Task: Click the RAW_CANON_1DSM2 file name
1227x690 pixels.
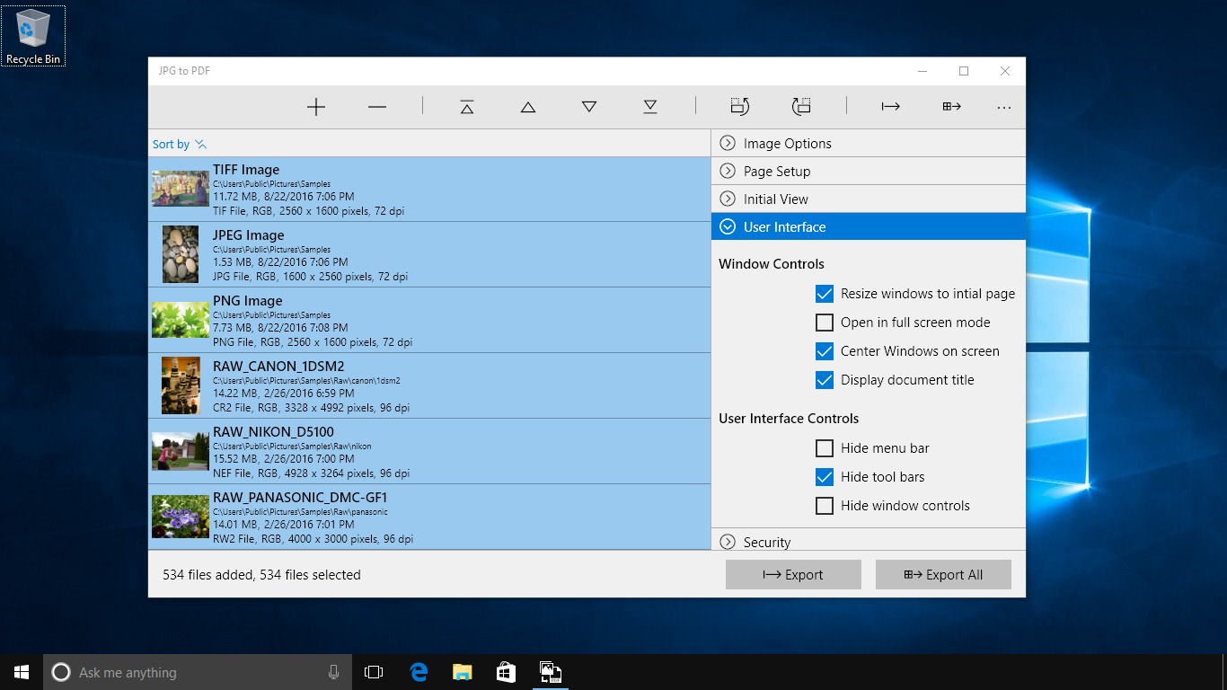Action: tap(278, 367)
